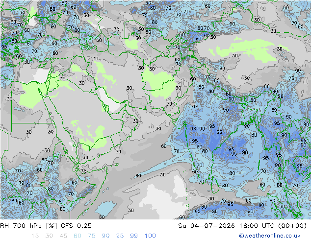Select the blue 90 legend entry

point(106,236)
